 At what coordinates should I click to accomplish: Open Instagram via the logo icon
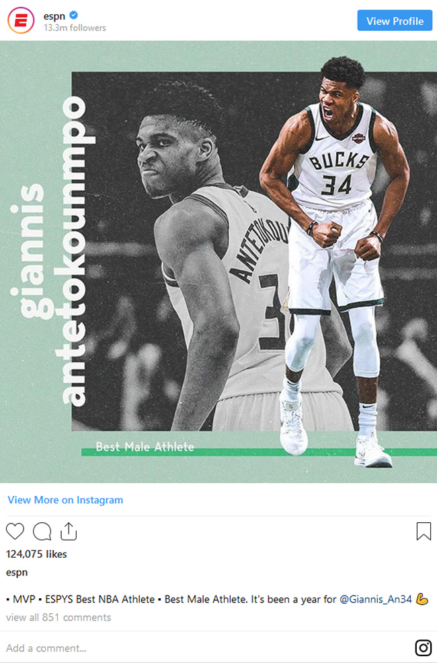pos(424,648)
